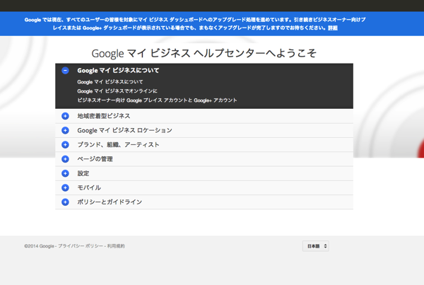Expand plus icon beside Google マイ ビジネス ロケーション
This screenshot has width=424, height=285.
pos(65,130)
